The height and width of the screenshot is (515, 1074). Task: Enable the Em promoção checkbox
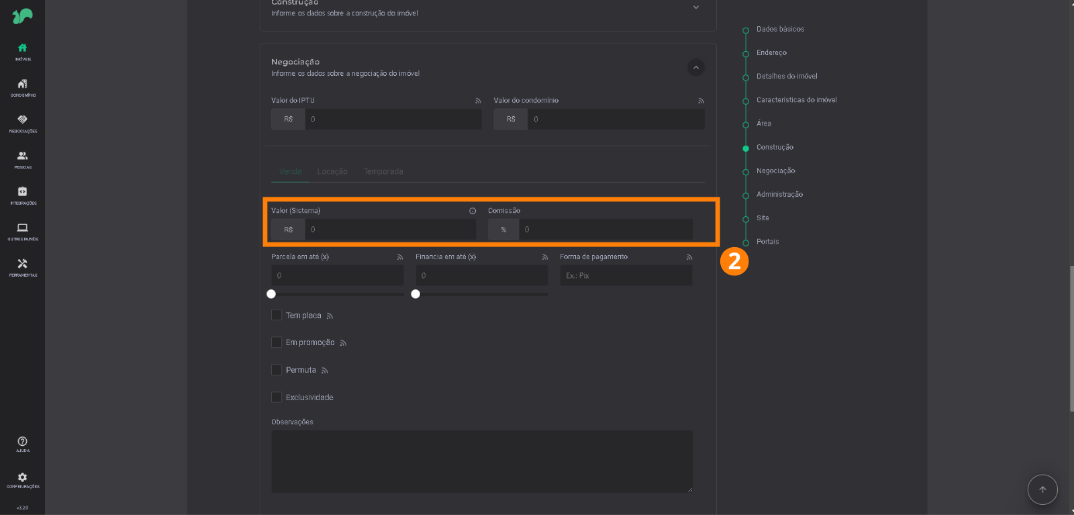pyautogui.click(x=276, y=342)
